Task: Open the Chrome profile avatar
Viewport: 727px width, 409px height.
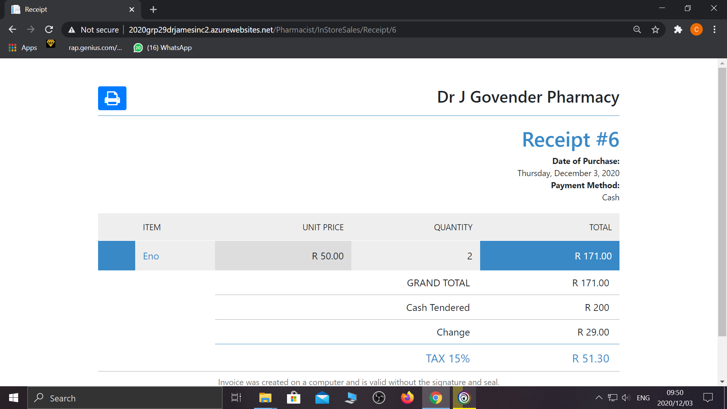Action: point(696,30)
